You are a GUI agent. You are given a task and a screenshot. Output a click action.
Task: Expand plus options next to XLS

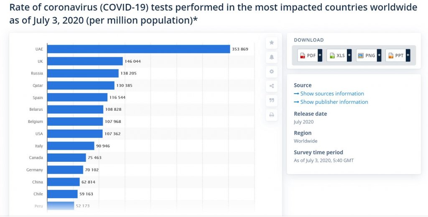coord(349,55)
